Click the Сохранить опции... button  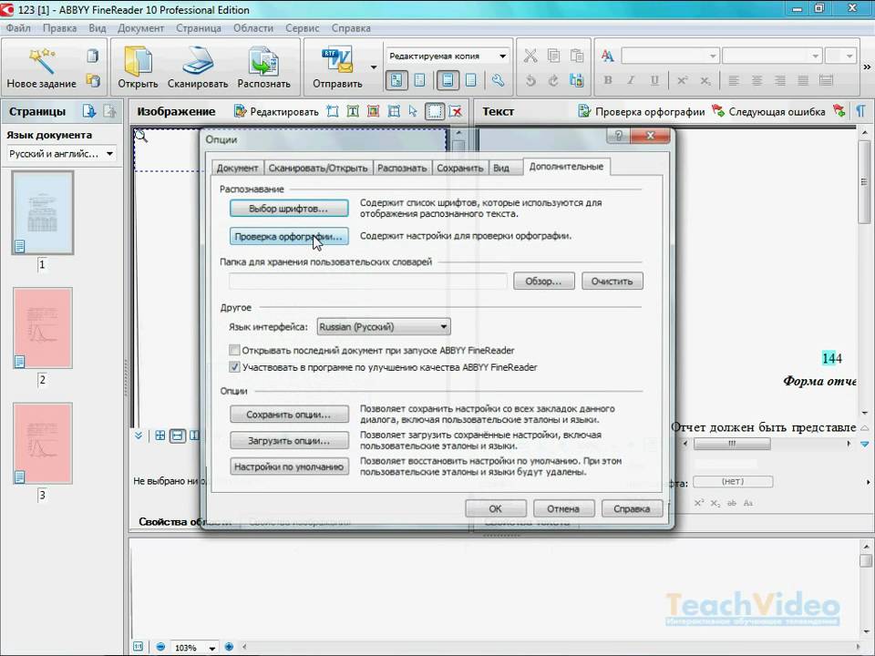[289, 415]
